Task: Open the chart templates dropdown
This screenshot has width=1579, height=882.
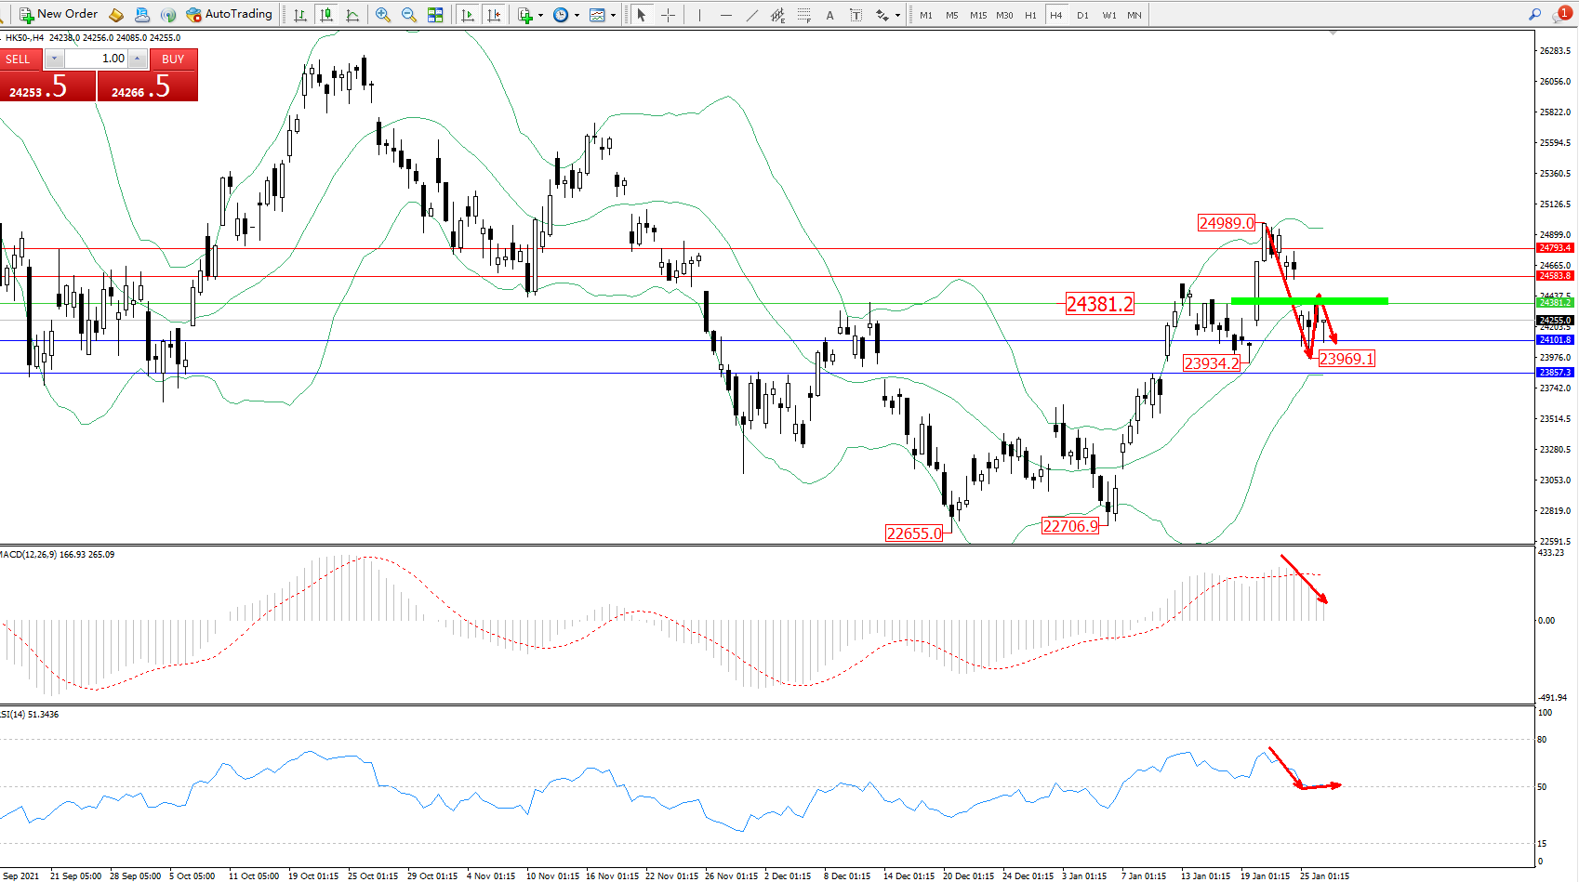Action: pyautogui.click(x=613, y=15)
